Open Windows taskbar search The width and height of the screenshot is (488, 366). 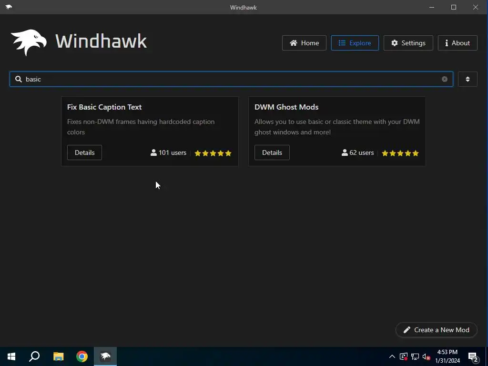tap(34, 356)
